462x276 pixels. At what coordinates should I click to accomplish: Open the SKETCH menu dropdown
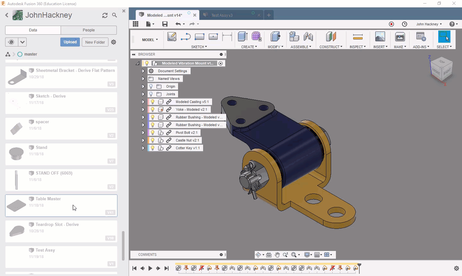coord(199,47)
